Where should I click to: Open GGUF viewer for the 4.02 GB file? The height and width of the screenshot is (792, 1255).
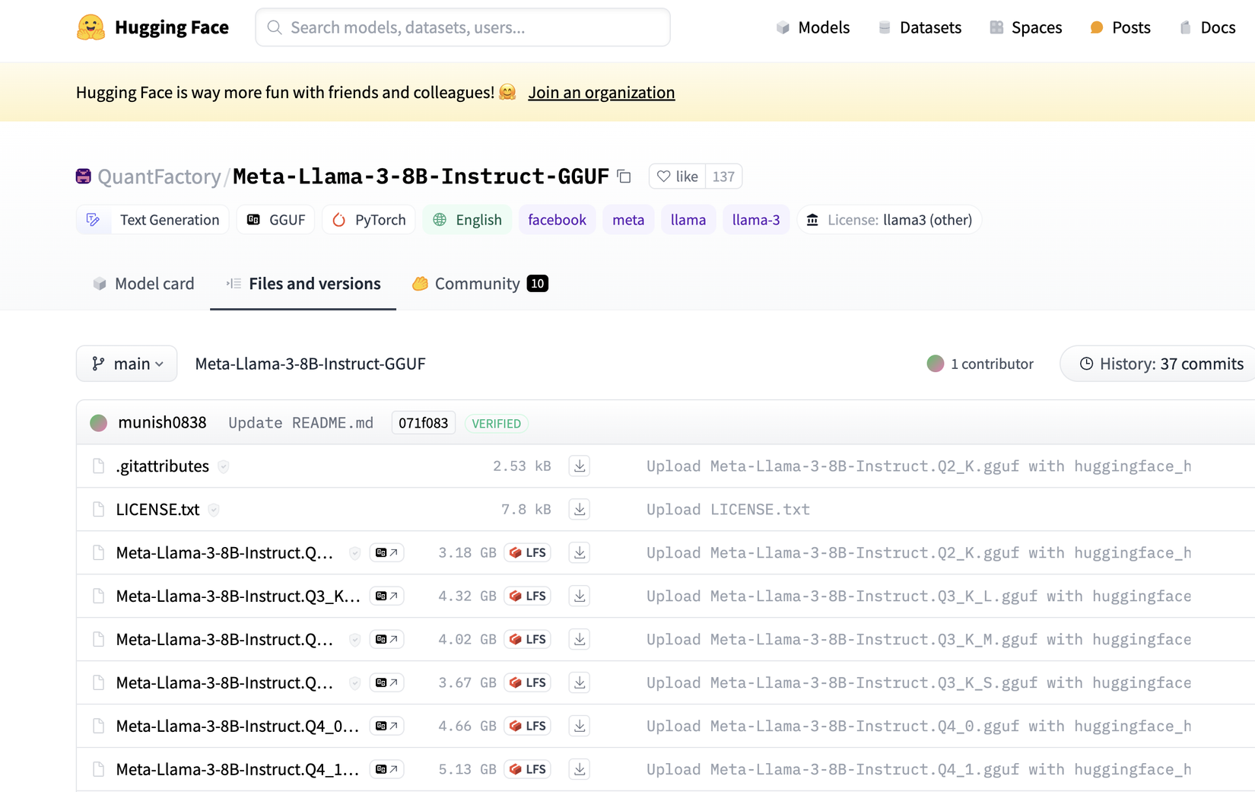(x=386, y=639)
